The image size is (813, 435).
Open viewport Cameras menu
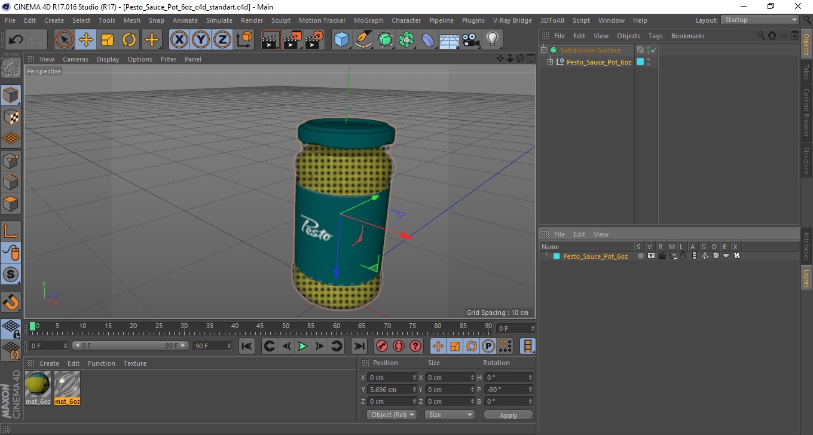point(75,59)
